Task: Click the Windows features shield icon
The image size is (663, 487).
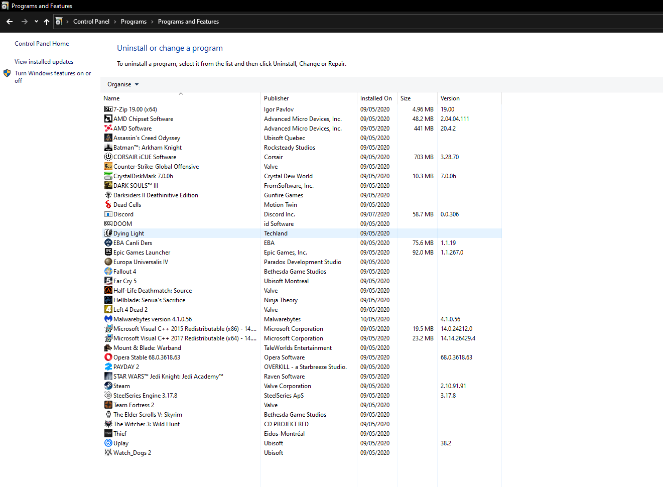Action: click(7, 73)
